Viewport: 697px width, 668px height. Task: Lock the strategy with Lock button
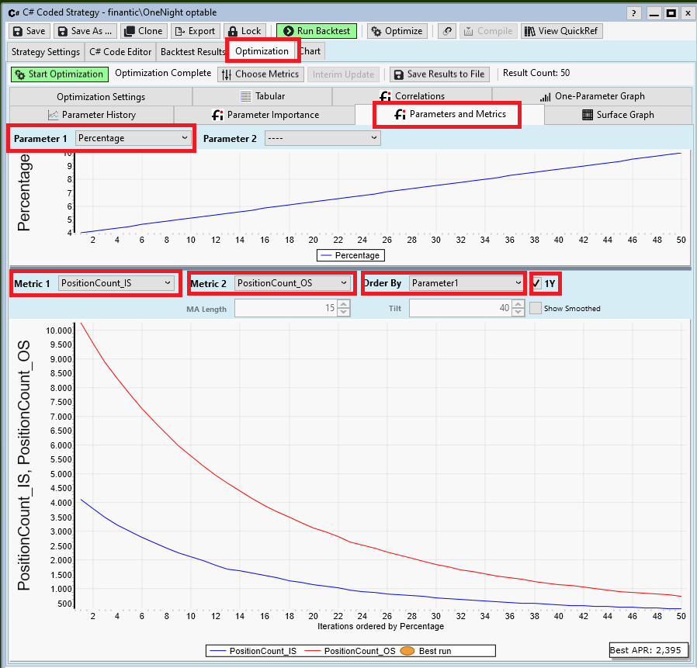(244, 31)
